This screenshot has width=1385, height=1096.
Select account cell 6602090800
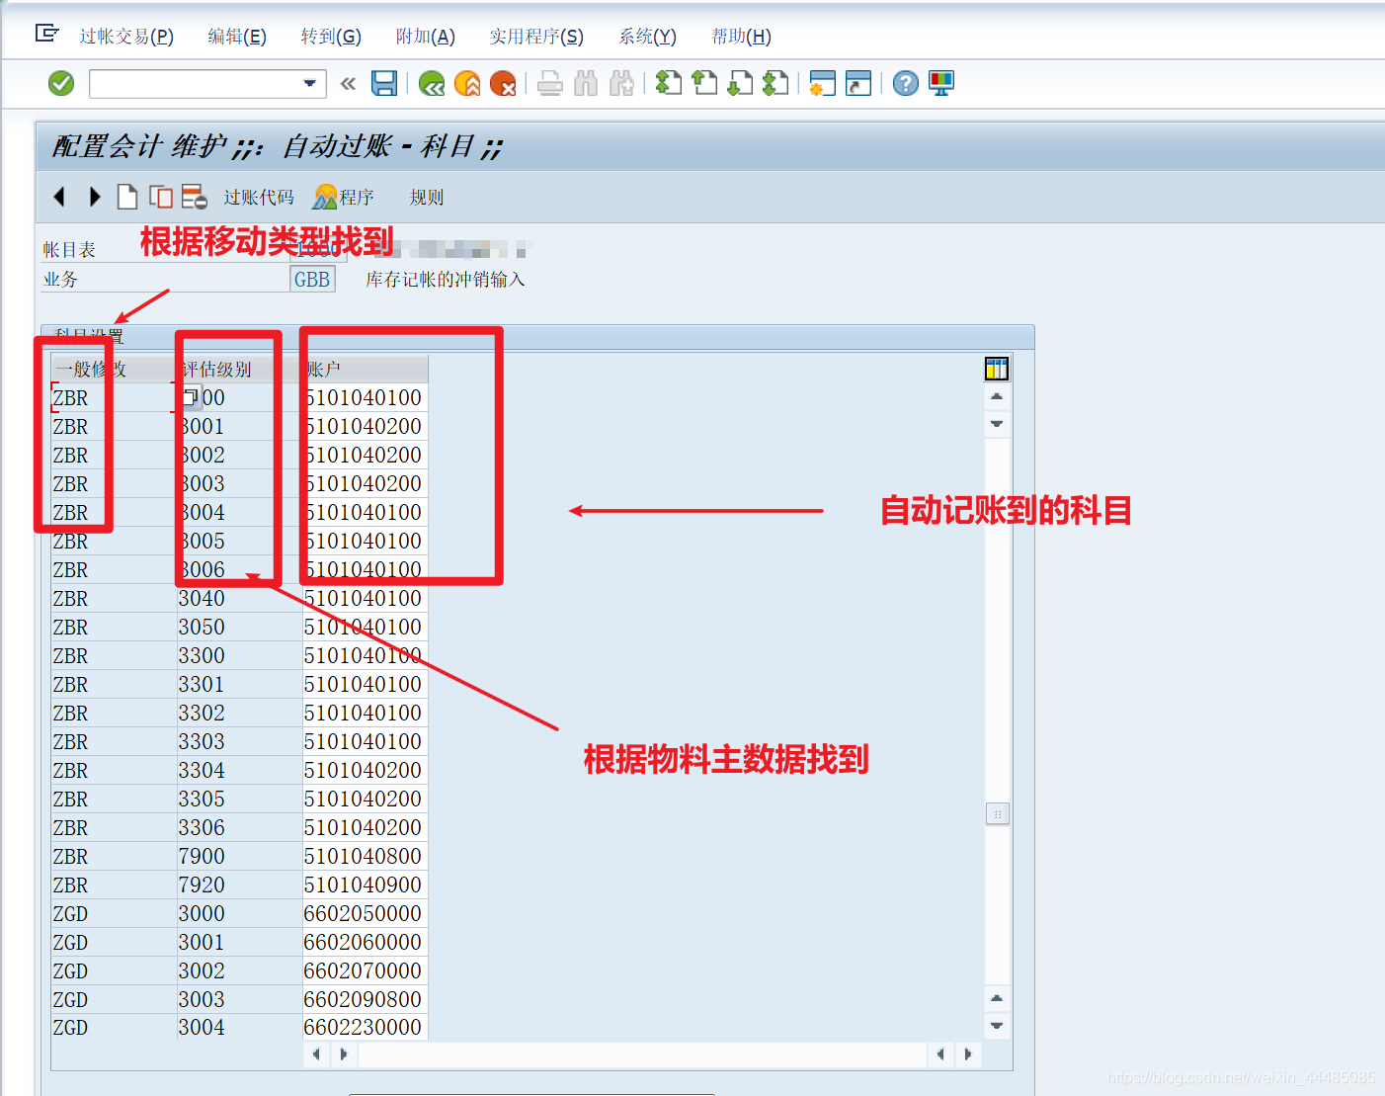(364, 1000)
